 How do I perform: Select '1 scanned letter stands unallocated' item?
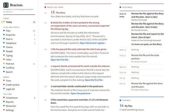pyautogui.click(x=77, y=86)
